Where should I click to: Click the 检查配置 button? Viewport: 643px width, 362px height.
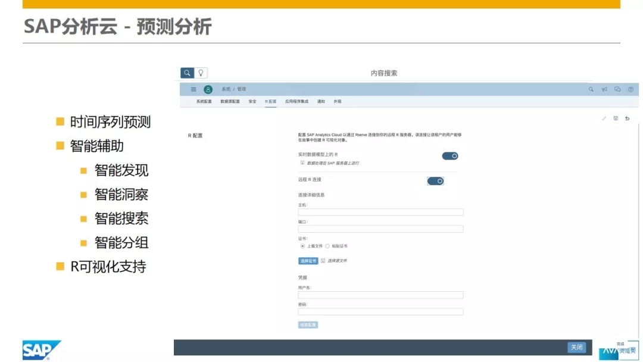(308, 325)
